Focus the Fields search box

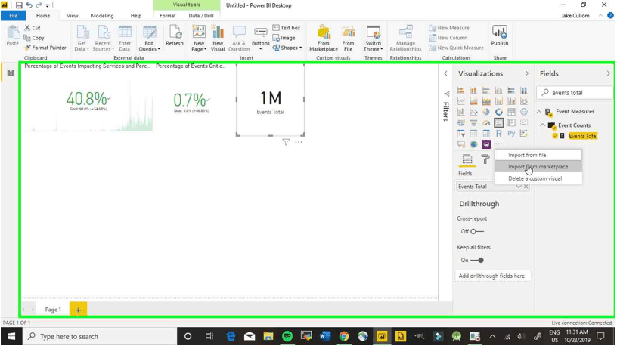coord(575,93)
